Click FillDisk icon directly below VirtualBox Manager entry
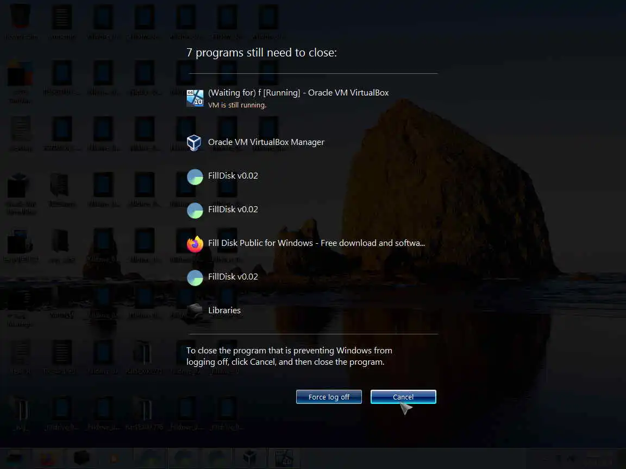The width and height of the screenshot is (626, 469). pyautogui.click(x=195, y=176)
